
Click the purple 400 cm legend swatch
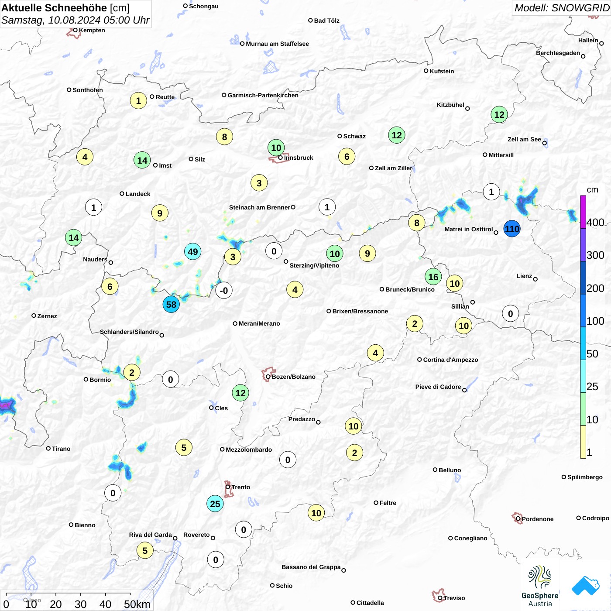click(583, 212)
